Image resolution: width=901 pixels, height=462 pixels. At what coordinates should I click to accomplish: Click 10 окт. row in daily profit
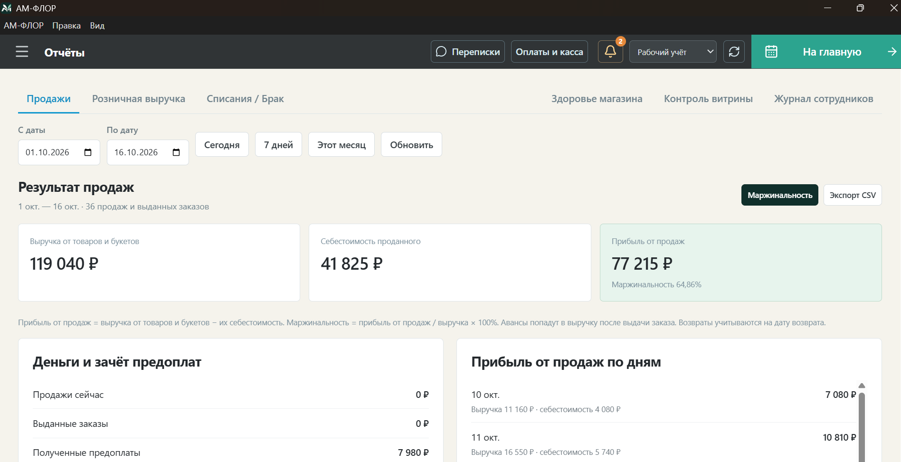pos(664,402)
